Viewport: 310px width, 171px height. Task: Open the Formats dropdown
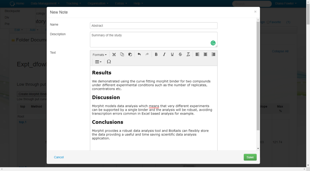pos(99,55)
